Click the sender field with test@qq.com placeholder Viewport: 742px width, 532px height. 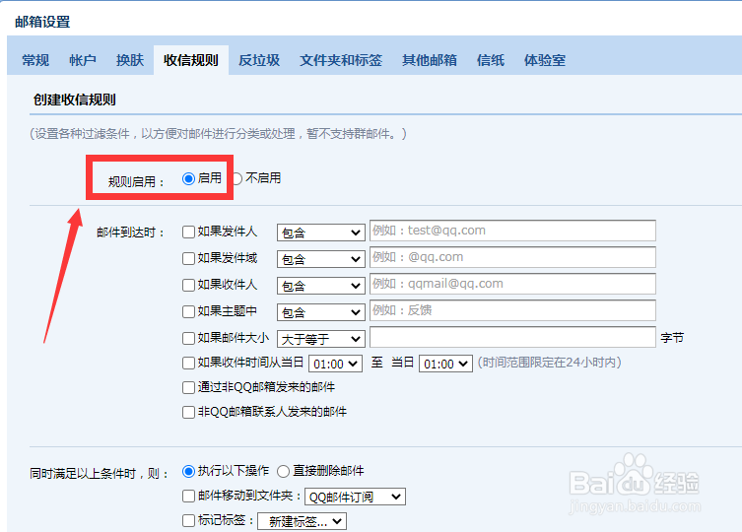coord(512,231)
